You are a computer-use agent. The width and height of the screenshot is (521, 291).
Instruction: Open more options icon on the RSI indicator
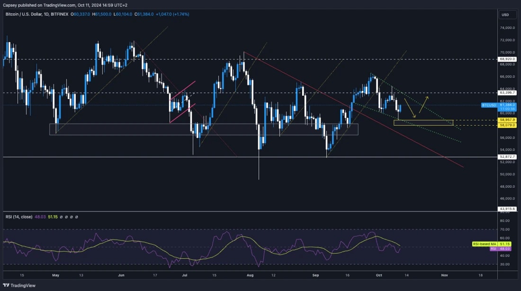pos(76,216)
